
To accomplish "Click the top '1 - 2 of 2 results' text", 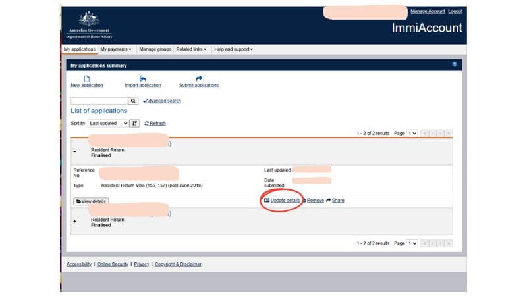I will 373,134.
